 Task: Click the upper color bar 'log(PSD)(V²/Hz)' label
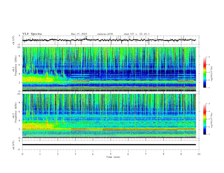pyautogui.click(x=212, y=74)
